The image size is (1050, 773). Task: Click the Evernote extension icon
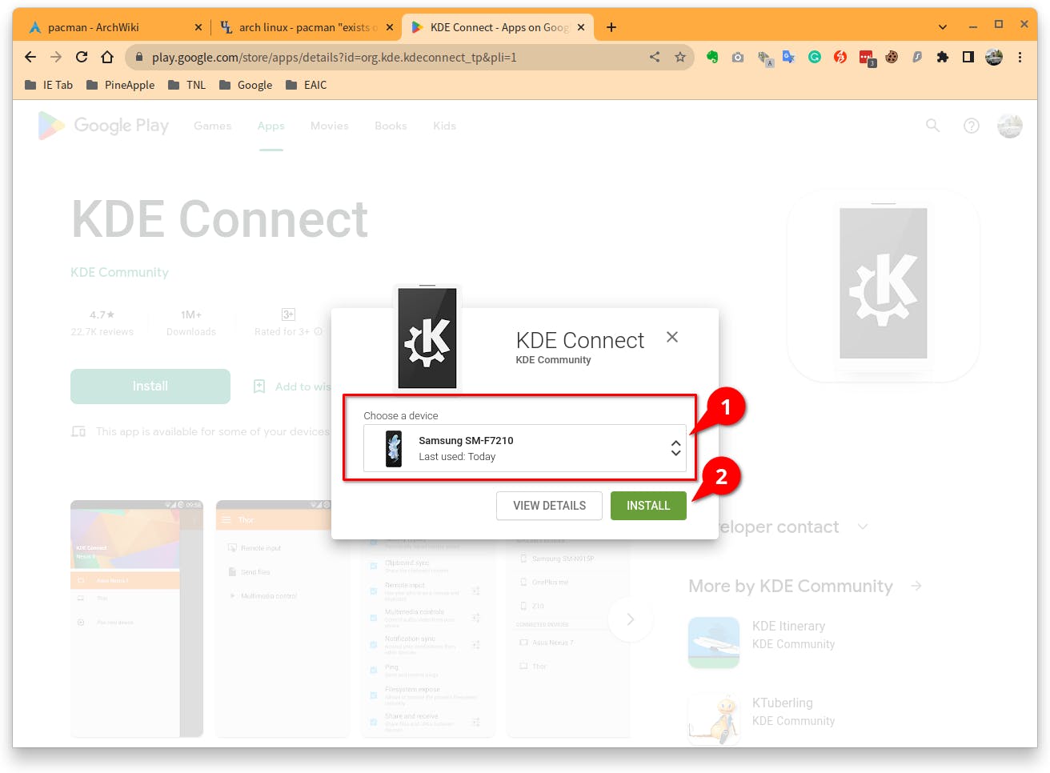point(712,57)
